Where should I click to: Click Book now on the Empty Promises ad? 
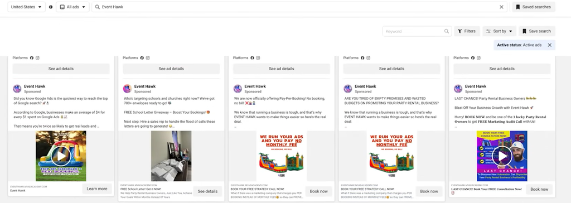pyautogui.click(x=429, y=191)
